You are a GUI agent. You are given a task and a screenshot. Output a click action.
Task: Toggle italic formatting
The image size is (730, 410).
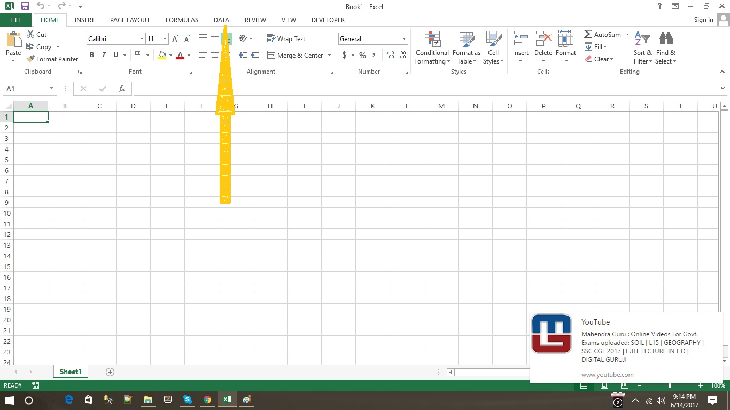104,55
